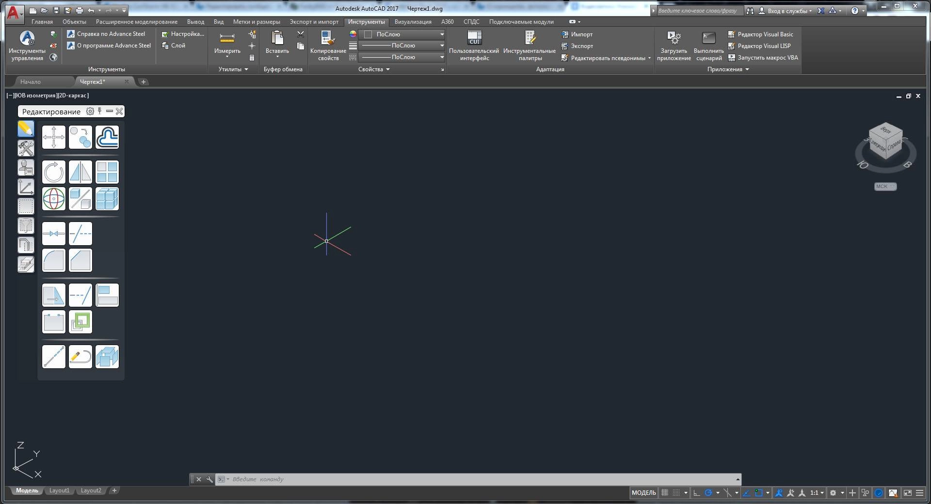
Task: Open the 1:1 annotation scale dropdown
Action: (817, 493)
